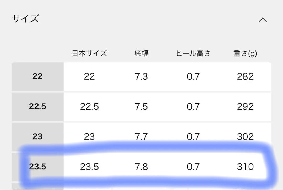Image resolution: width=283 pixels, height=190 pixels.
Task: Click weight value 292 for size 22.5
Action: (x=245, y=107)
